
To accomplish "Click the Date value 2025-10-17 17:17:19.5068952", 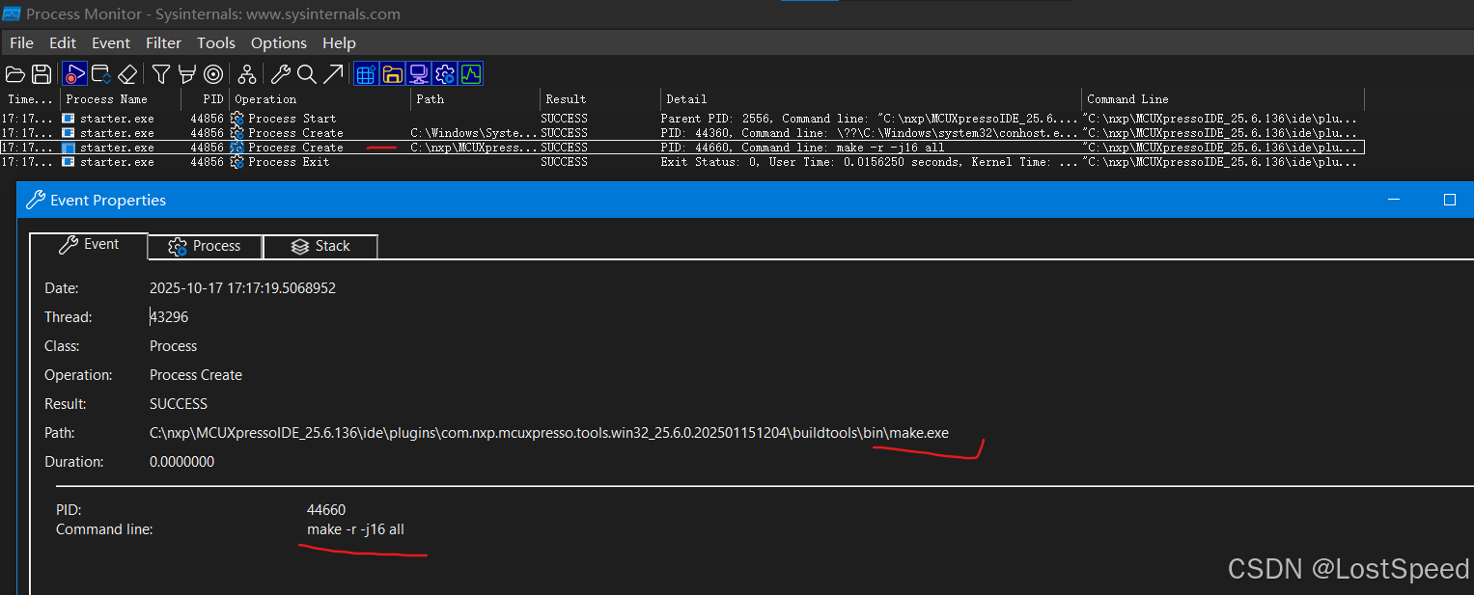I will [x=242, y=288].
